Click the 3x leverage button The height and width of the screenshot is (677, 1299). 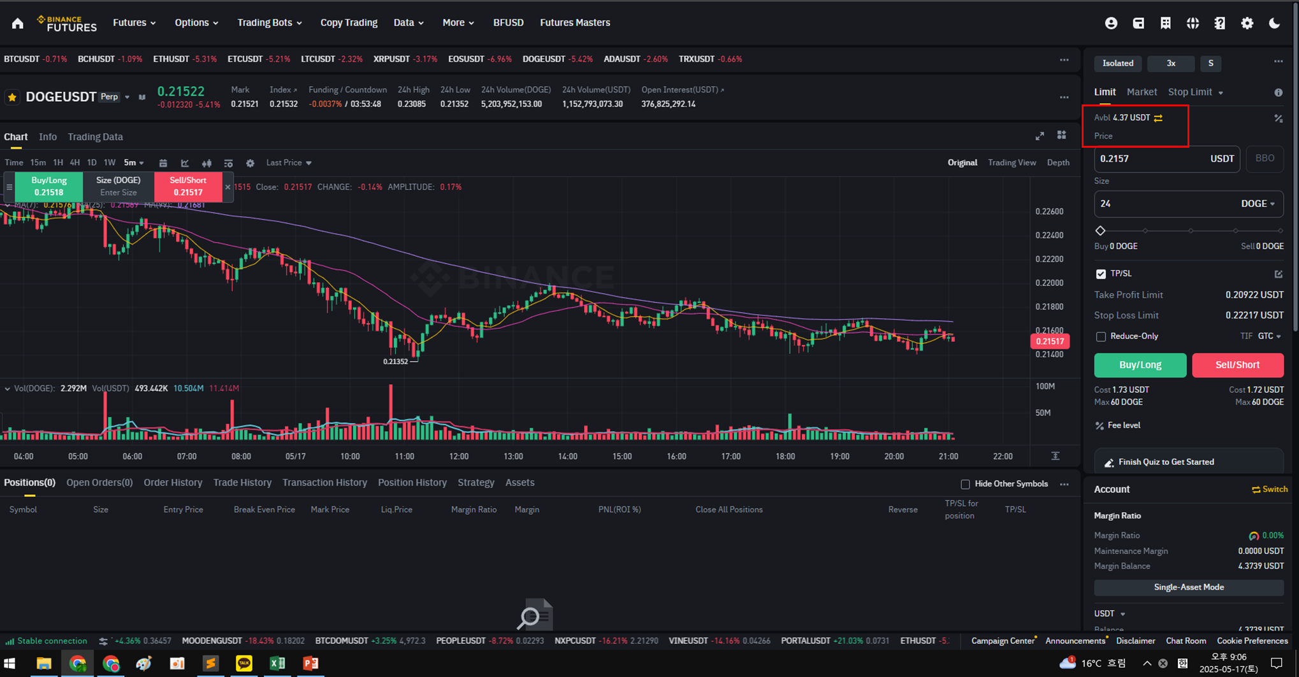click(x=1171, y=63)
